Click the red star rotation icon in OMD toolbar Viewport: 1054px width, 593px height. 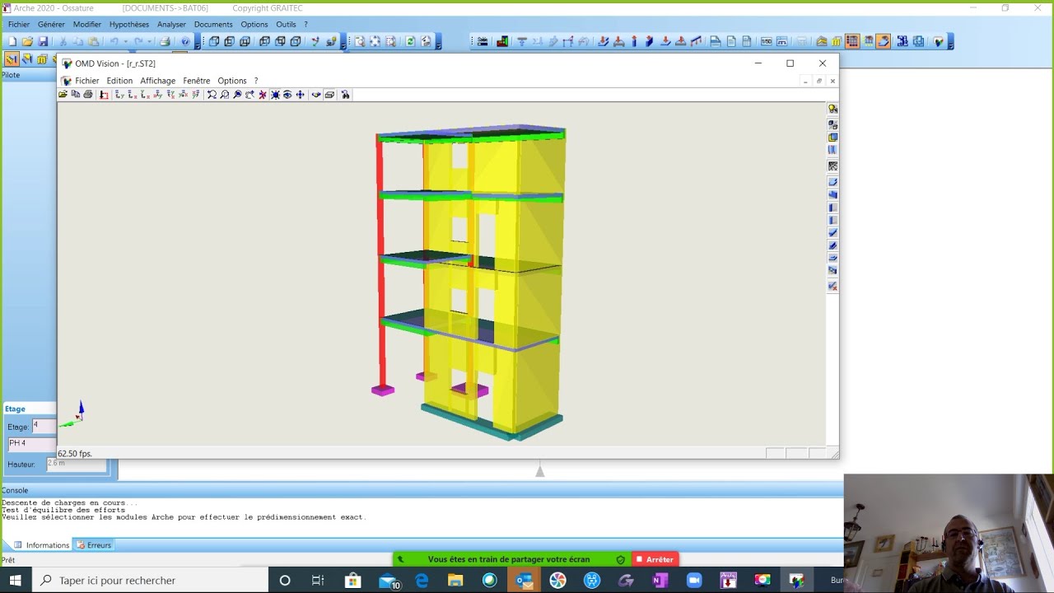click(x=262, y=95)
